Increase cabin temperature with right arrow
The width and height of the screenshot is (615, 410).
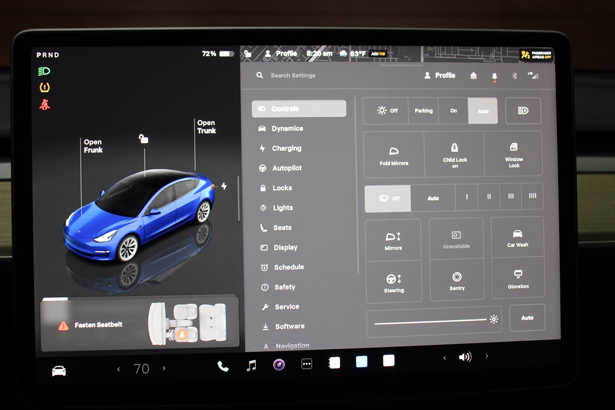164,368
